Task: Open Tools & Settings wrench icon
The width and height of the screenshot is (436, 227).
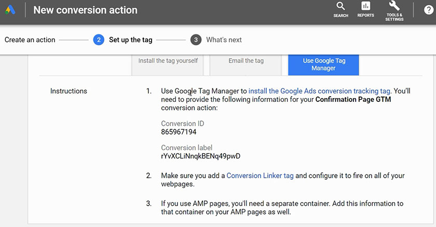Action: (394, 6)
